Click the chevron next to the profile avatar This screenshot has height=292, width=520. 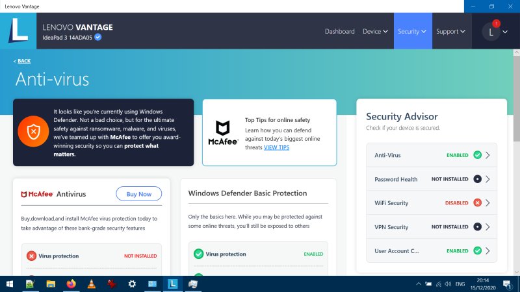505,32
